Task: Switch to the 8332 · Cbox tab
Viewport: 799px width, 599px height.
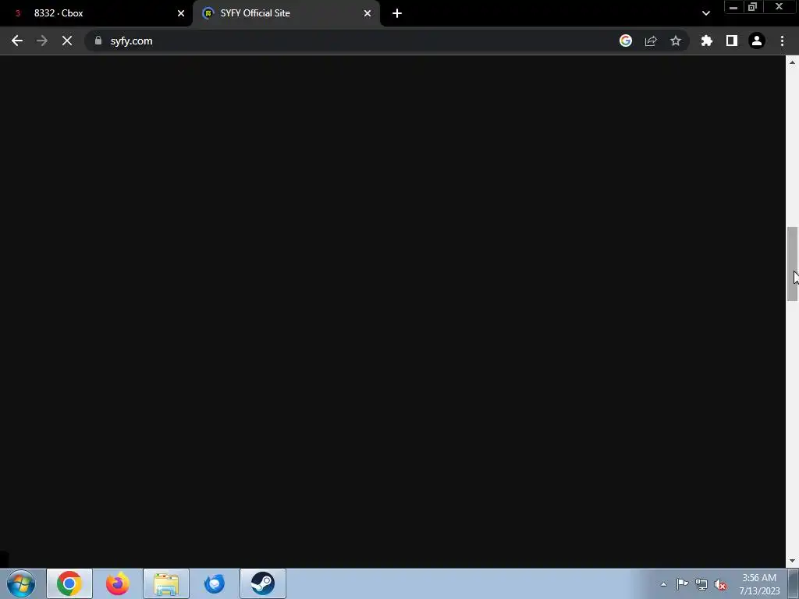Action: 96,13
